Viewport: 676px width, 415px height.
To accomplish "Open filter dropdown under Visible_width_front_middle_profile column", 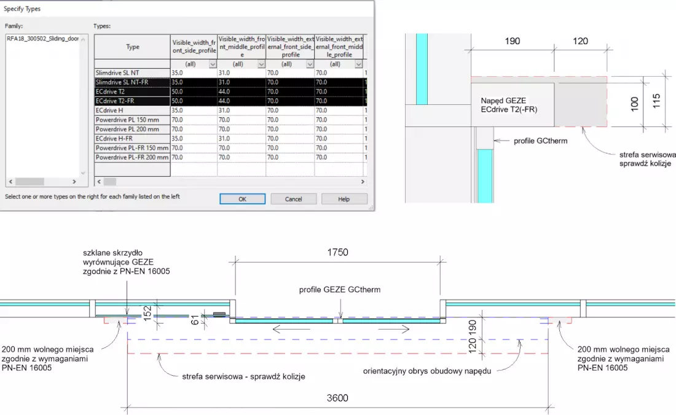I will tap(261, 64).
